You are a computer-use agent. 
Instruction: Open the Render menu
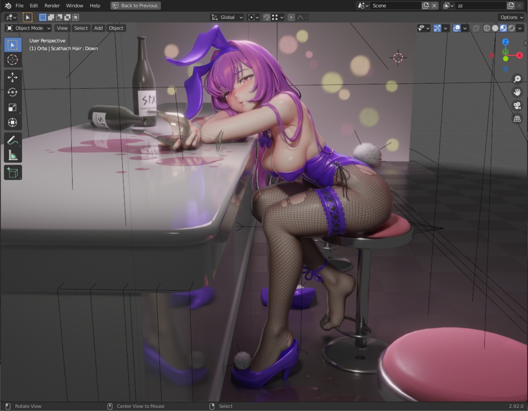[x=52, y=5]
